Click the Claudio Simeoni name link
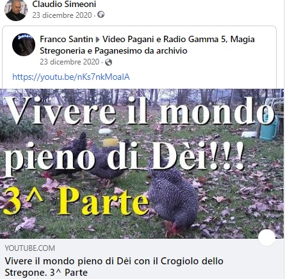The height and width of the screenshot is (279, 285). (64, 4)
